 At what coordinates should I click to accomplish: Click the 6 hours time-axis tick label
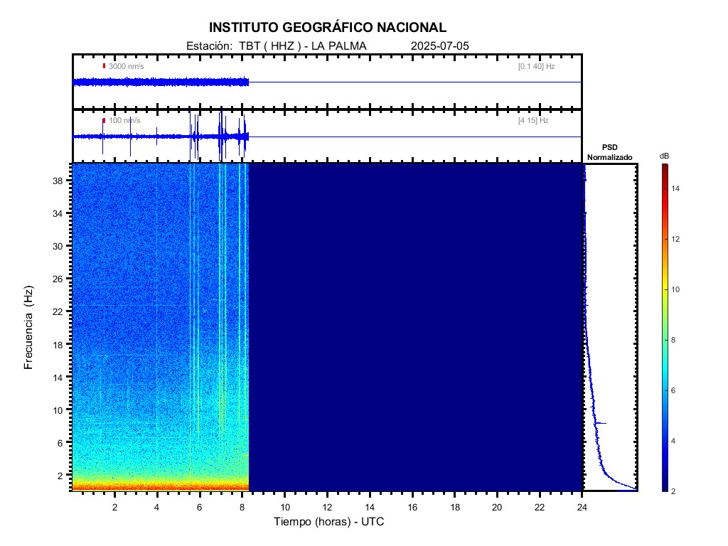click(x=200, y=508)
